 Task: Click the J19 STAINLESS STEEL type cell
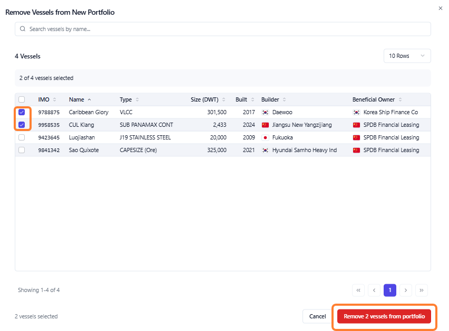pyautogui.click(x=145, y=137)
